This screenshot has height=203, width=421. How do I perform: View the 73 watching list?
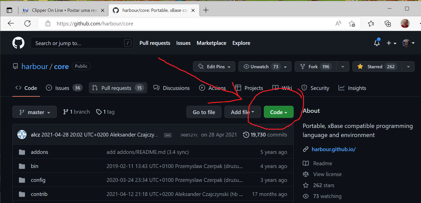click(322, 196)
